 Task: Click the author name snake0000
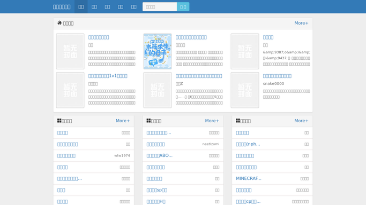(274, 84)
